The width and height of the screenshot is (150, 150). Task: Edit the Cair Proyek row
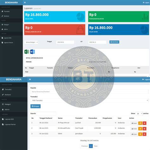pos(140,129)
